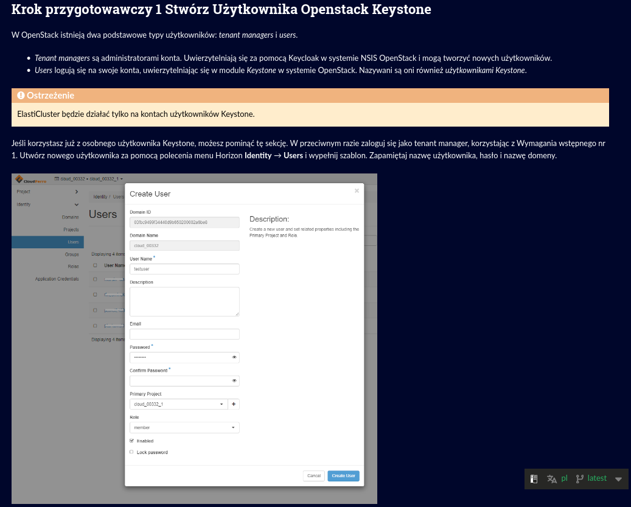Disable the Enabled checkbox
The width and height of the screenshot is (631, 507).
[x=131, y=441]
